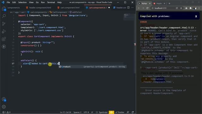The width and height of the screenshot is (202, 114).
Task: Click the yellow status bar icon
Action: point(111,112)
